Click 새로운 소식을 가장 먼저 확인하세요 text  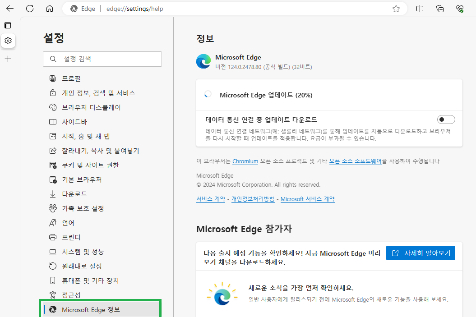[x=301, y=288]
